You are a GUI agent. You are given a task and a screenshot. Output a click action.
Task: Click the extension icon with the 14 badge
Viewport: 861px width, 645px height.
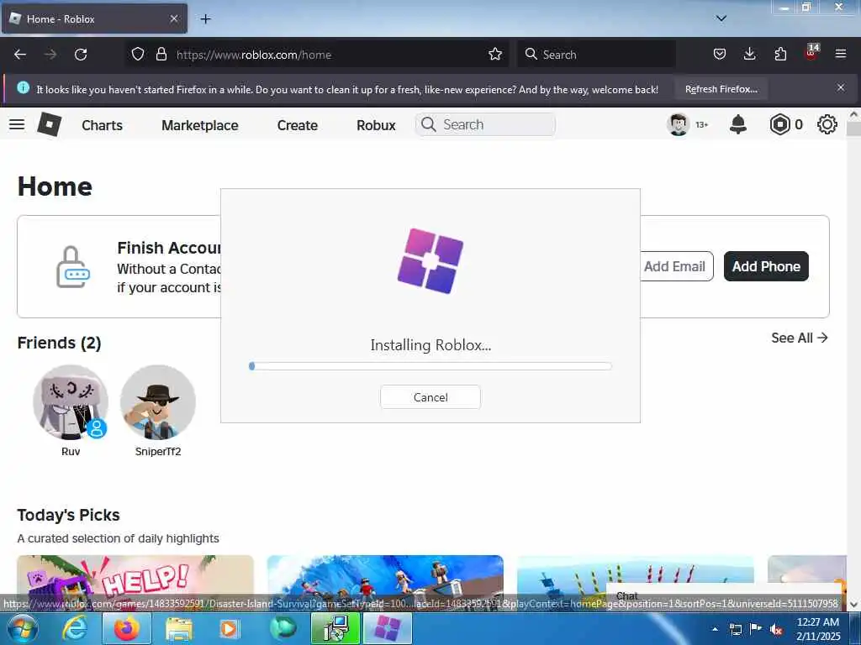[x=811, y=53]
